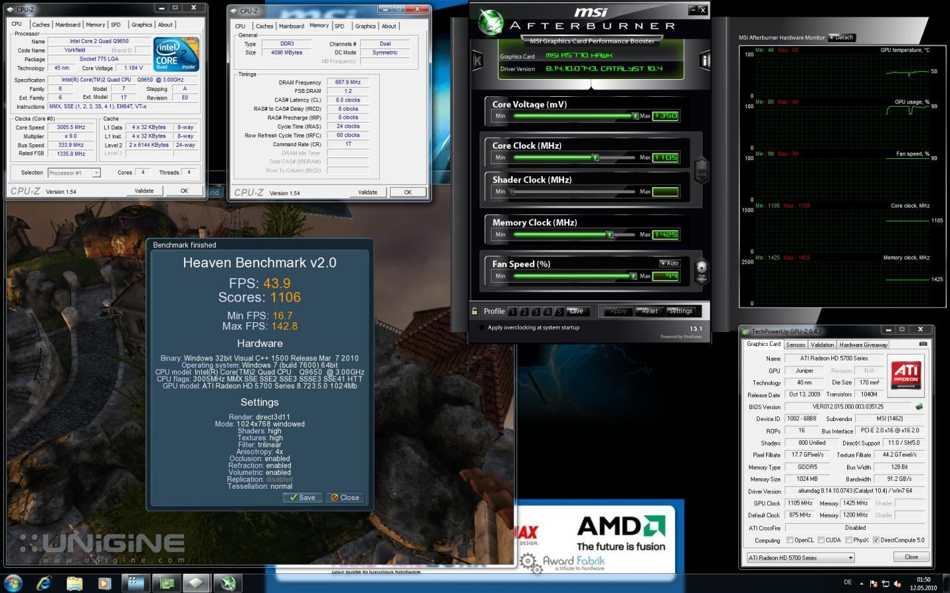Click Save in the Heaven Benchmark dialog
This screenshot has width=950, height=593.
[x=303, y=497]
